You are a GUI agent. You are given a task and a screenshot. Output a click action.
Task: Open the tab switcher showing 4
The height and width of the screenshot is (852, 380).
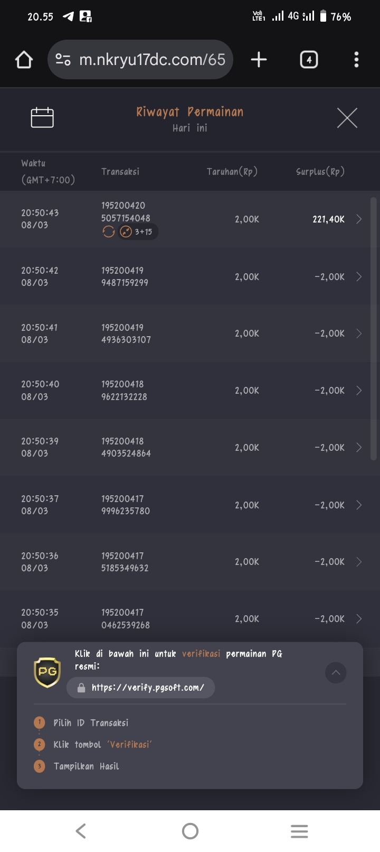pos(309,60)
